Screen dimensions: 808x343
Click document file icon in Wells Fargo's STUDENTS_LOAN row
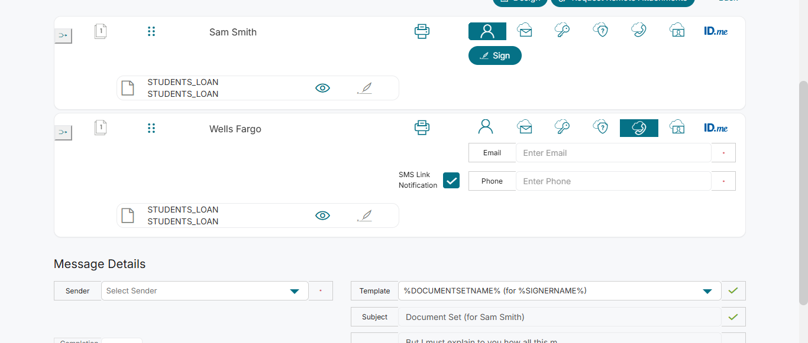tap(128, 215)
